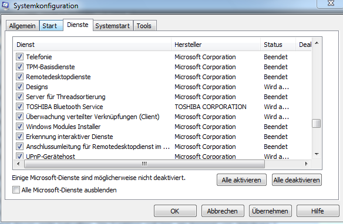
Task: Uncheck the Telefonie service checkbox
Action: 19,57
